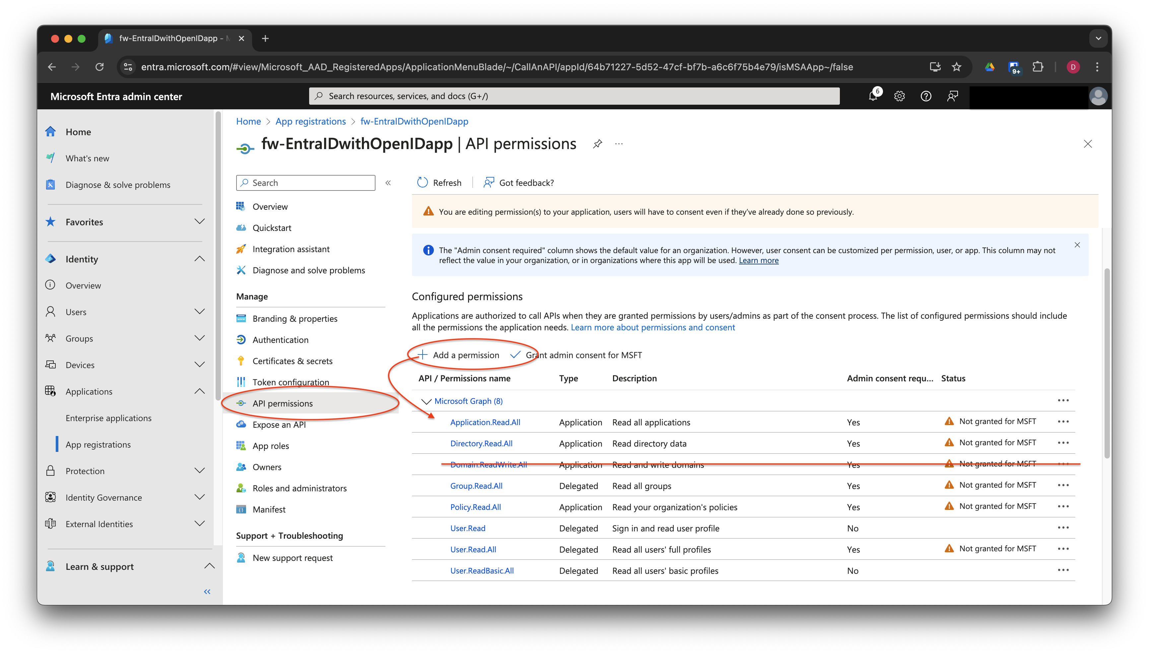Pin the API permissions blade

click(597, 144)
